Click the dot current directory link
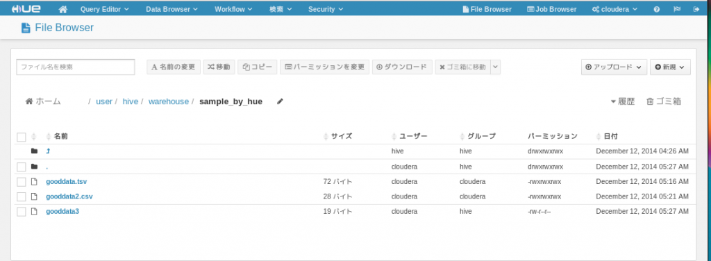This screenshot has width=711, height=261. pyautogui.click(x=47, y=167)
